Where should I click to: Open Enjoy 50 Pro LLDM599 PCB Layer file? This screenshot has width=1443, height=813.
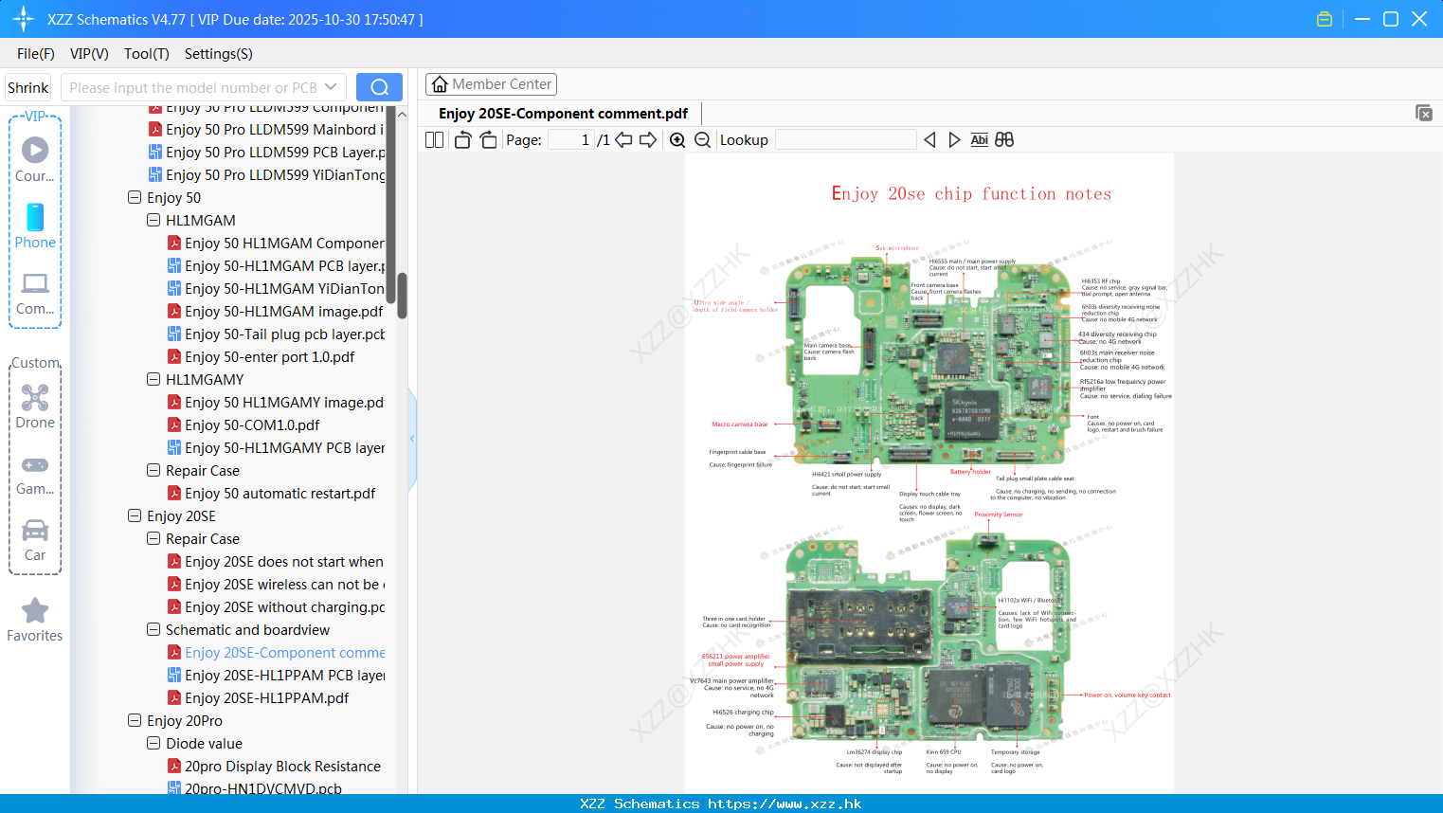tap(266, 152)
